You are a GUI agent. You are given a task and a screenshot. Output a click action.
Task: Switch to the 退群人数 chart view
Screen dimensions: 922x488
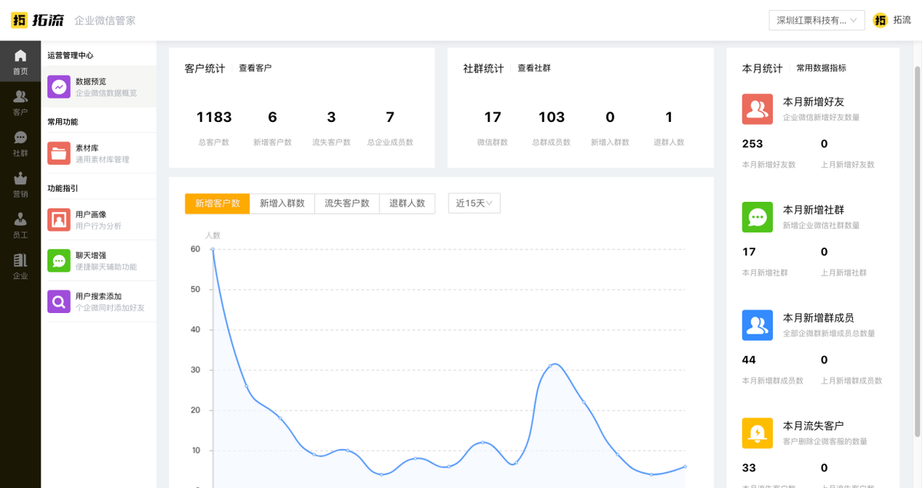407,203
